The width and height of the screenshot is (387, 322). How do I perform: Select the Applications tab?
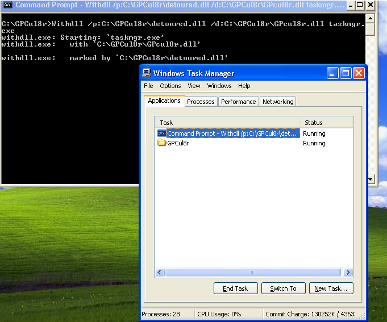[x=164, y=101]
